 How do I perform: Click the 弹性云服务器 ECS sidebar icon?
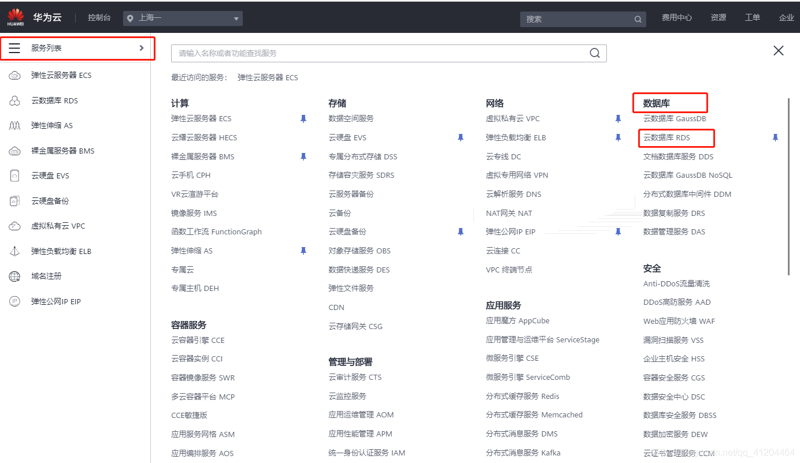coord(14,75)
